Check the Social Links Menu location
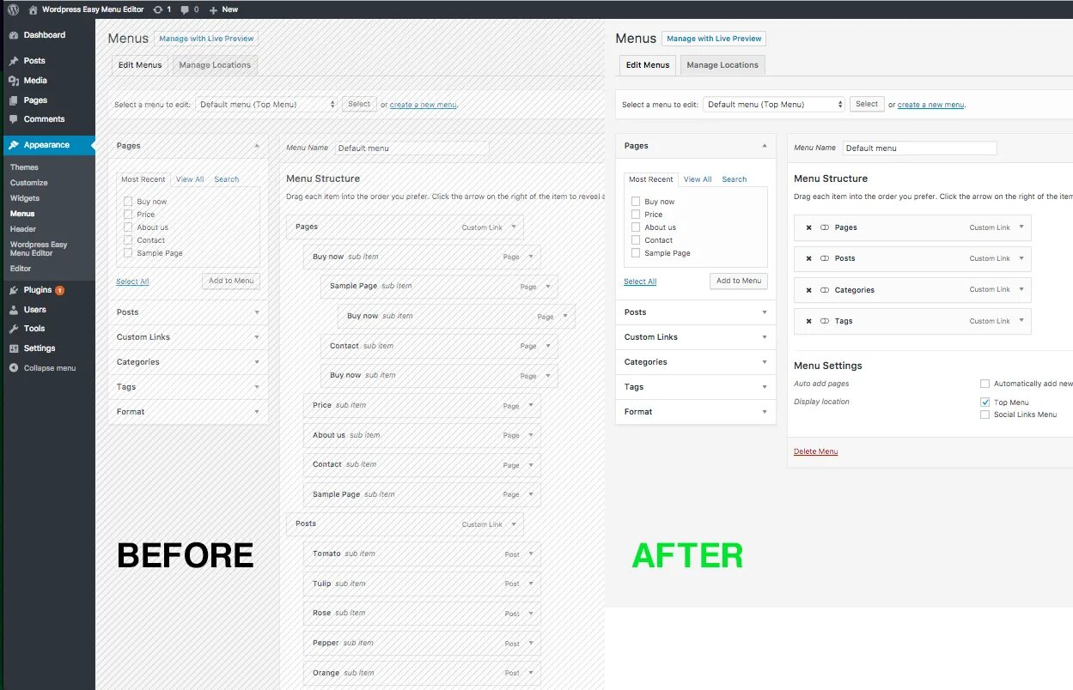This screenshot has height=690, width=1073. [985, 415]
